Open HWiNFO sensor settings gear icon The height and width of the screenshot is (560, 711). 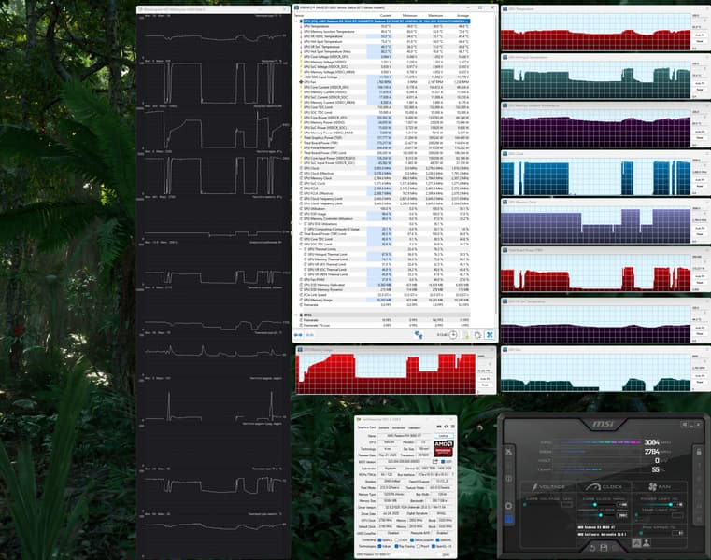tap(477, 335)
